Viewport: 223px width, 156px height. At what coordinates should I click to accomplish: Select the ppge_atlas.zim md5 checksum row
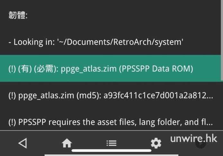109,95
